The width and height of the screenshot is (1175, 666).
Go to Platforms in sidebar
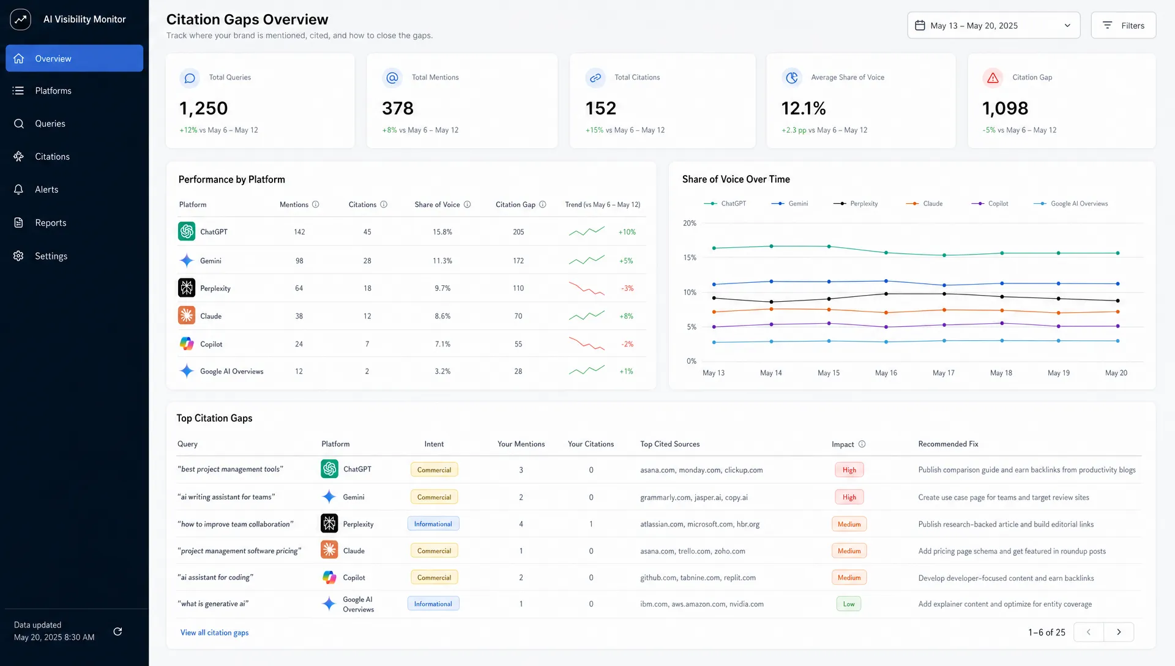[74, 91]
